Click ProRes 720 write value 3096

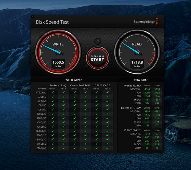point(147,93)
